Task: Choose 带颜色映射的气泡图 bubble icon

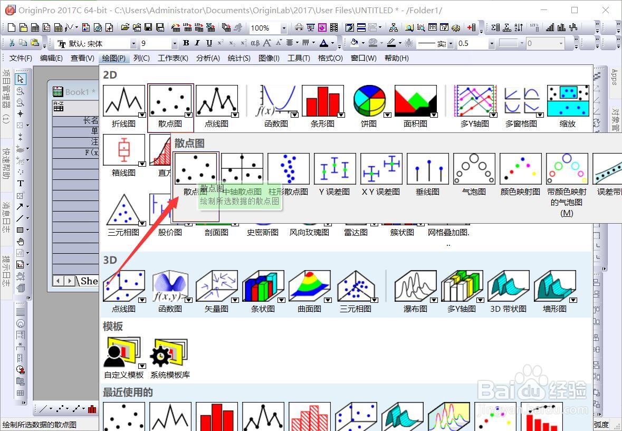Action: (567, 168)
